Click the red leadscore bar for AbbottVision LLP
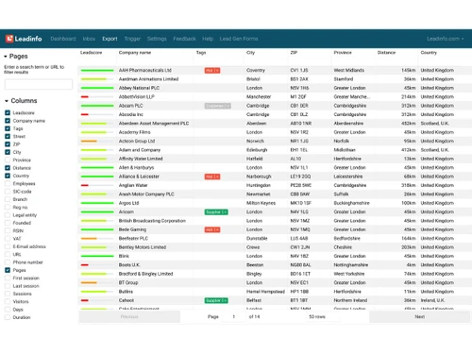Screen dimensions: 472x354 (x=85, y=97)
